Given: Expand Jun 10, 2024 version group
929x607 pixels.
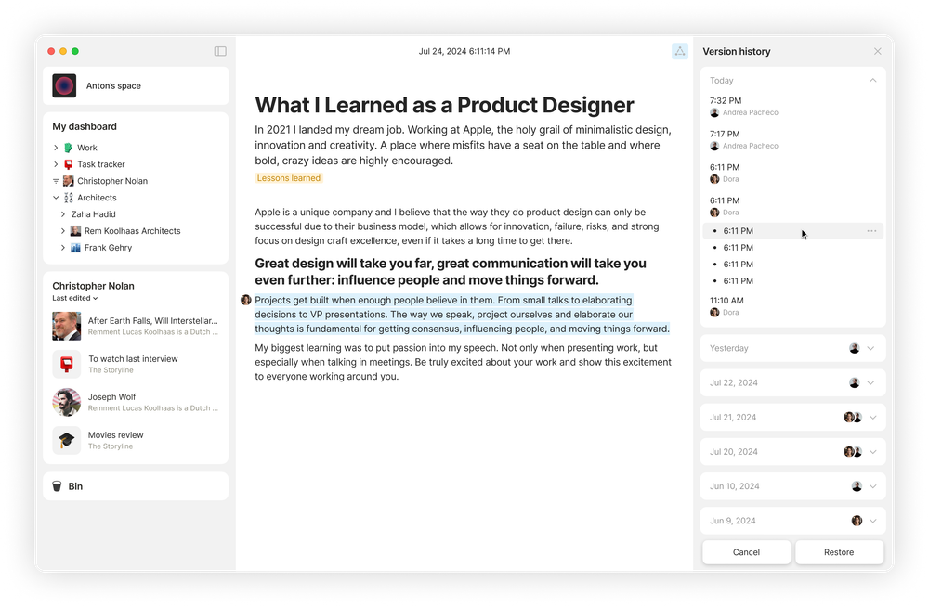Looking at the screenshot, I should point(872,486).
